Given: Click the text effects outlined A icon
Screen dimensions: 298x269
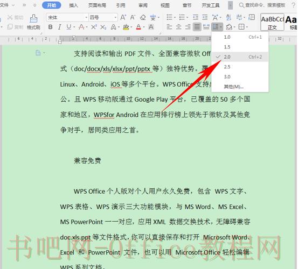Looking at the screenshot, I should coord(114,27).
